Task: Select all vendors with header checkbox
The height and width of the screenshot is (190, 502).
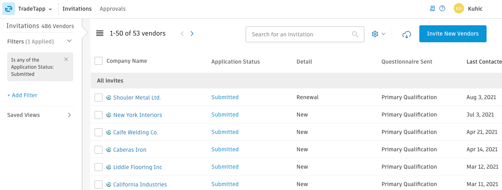Action: [99, 61]
